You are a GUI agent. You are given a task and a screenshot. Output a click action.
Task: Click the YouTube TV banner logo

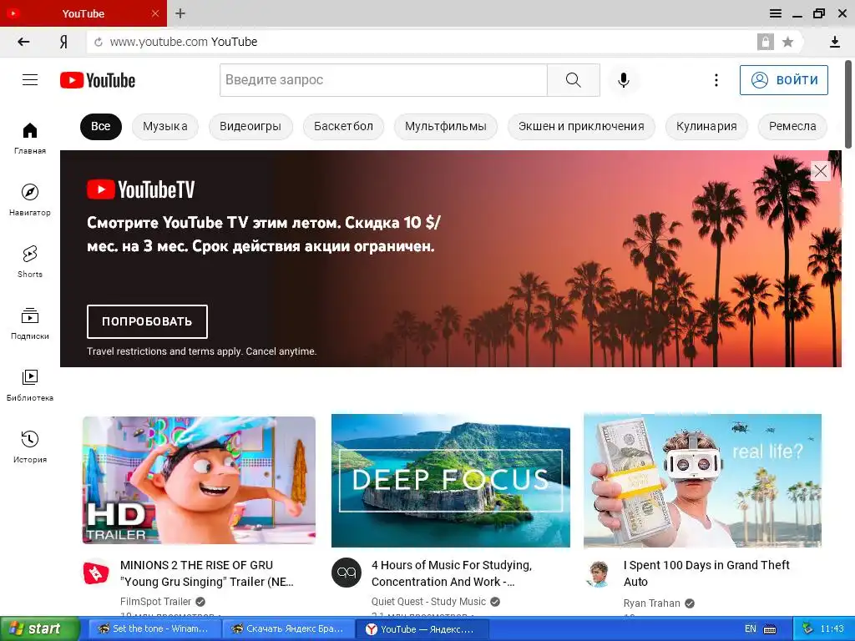pos(140,189)
